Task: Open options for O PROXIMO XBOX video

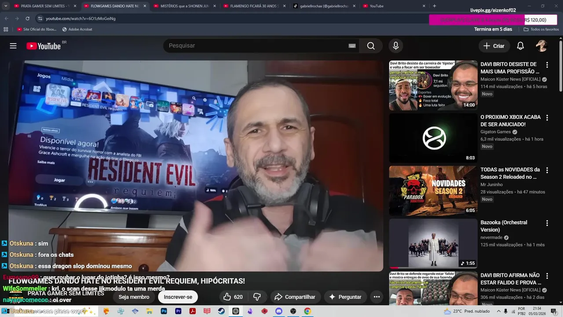Action: (x=547, y=118)
